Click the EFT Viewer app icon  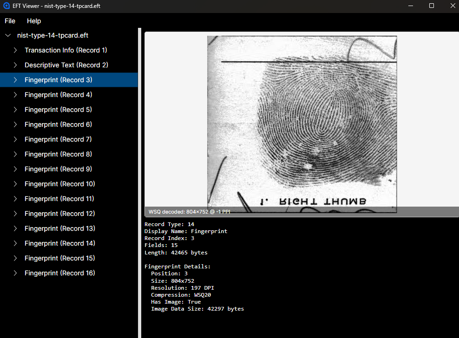tap(7, 6)
